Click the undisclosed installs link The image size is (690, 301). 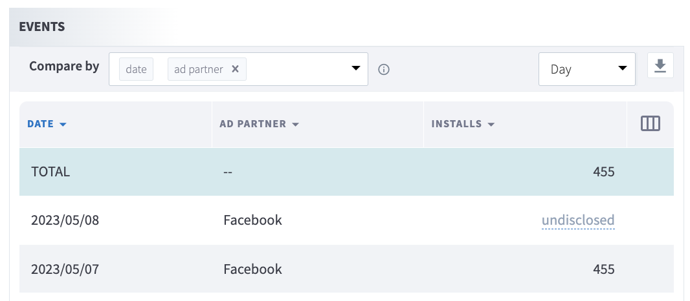[578, 220]
